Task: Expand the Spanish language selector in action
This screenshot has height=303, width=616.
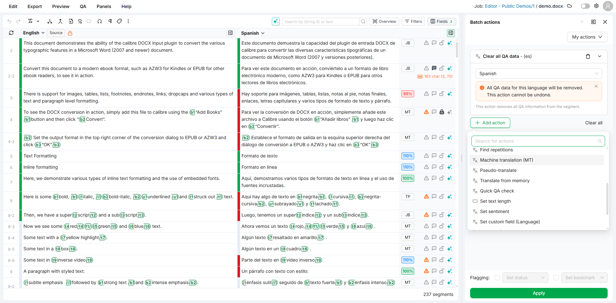Action: (x=538, y=74)
